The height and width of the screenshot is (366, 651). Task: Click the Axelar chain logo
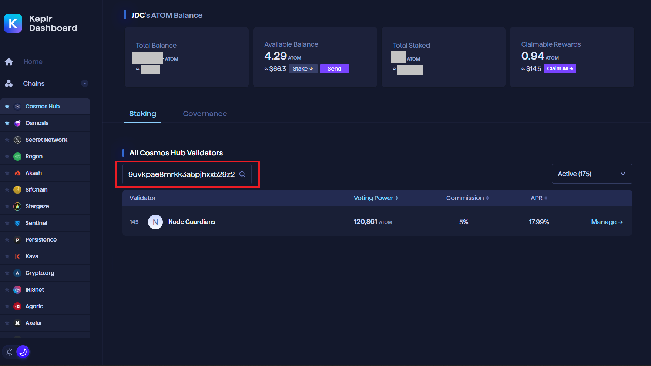(17, 323)
